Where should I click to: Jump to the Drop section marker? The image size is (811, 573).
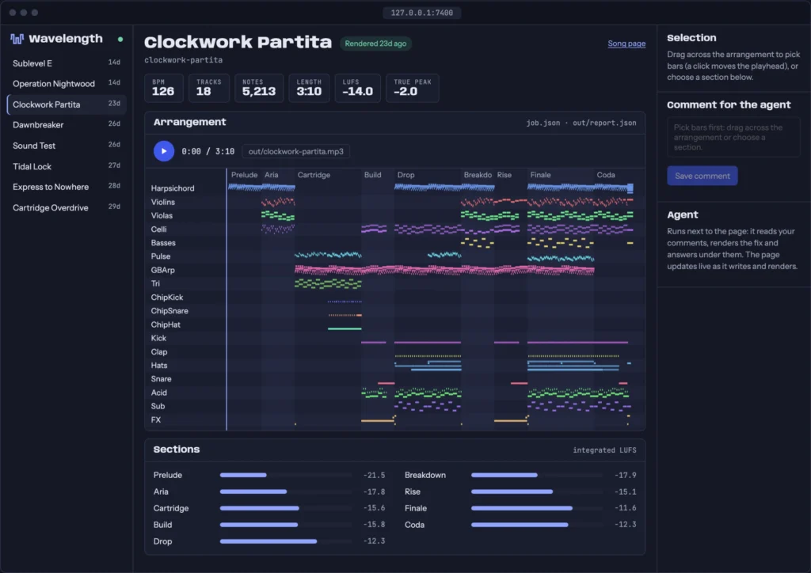(x=405, y=175)
